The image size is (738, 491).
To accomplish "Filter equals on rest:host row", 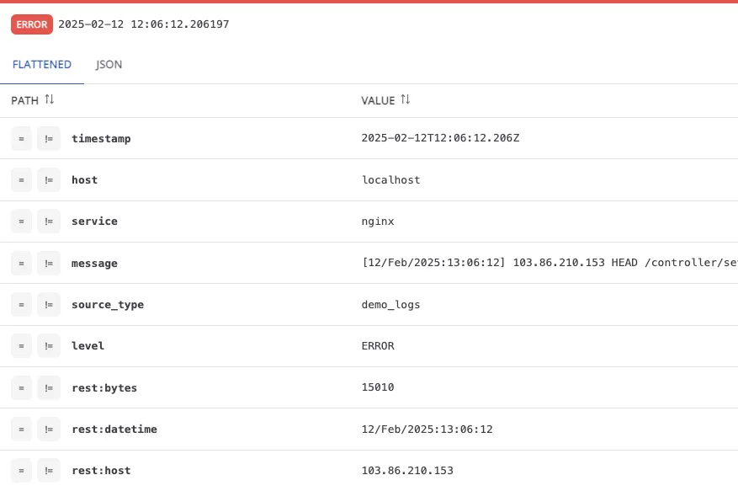I will 21,470.
